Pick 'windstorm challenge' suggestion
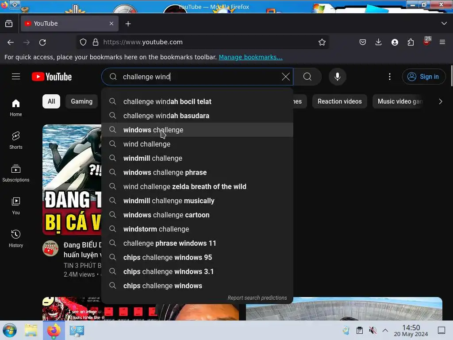453x340 pixels. (x=197, y=229)
